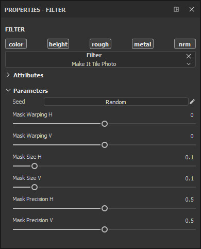This screenshot has width=201, height=249.
Task: Open the filter selection dropdown chevron
Action: click(189, 64)
